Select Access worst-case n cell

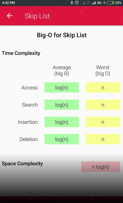pos(103,87)
